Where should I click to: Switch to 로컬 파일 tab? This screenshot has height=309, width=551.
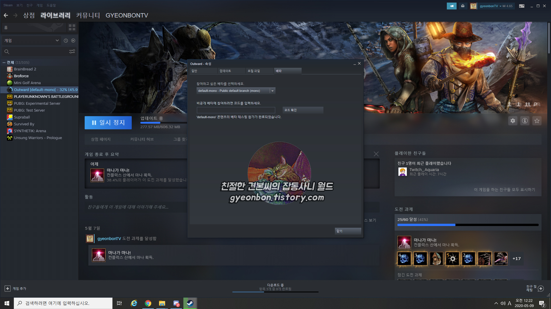click(254, 71)
